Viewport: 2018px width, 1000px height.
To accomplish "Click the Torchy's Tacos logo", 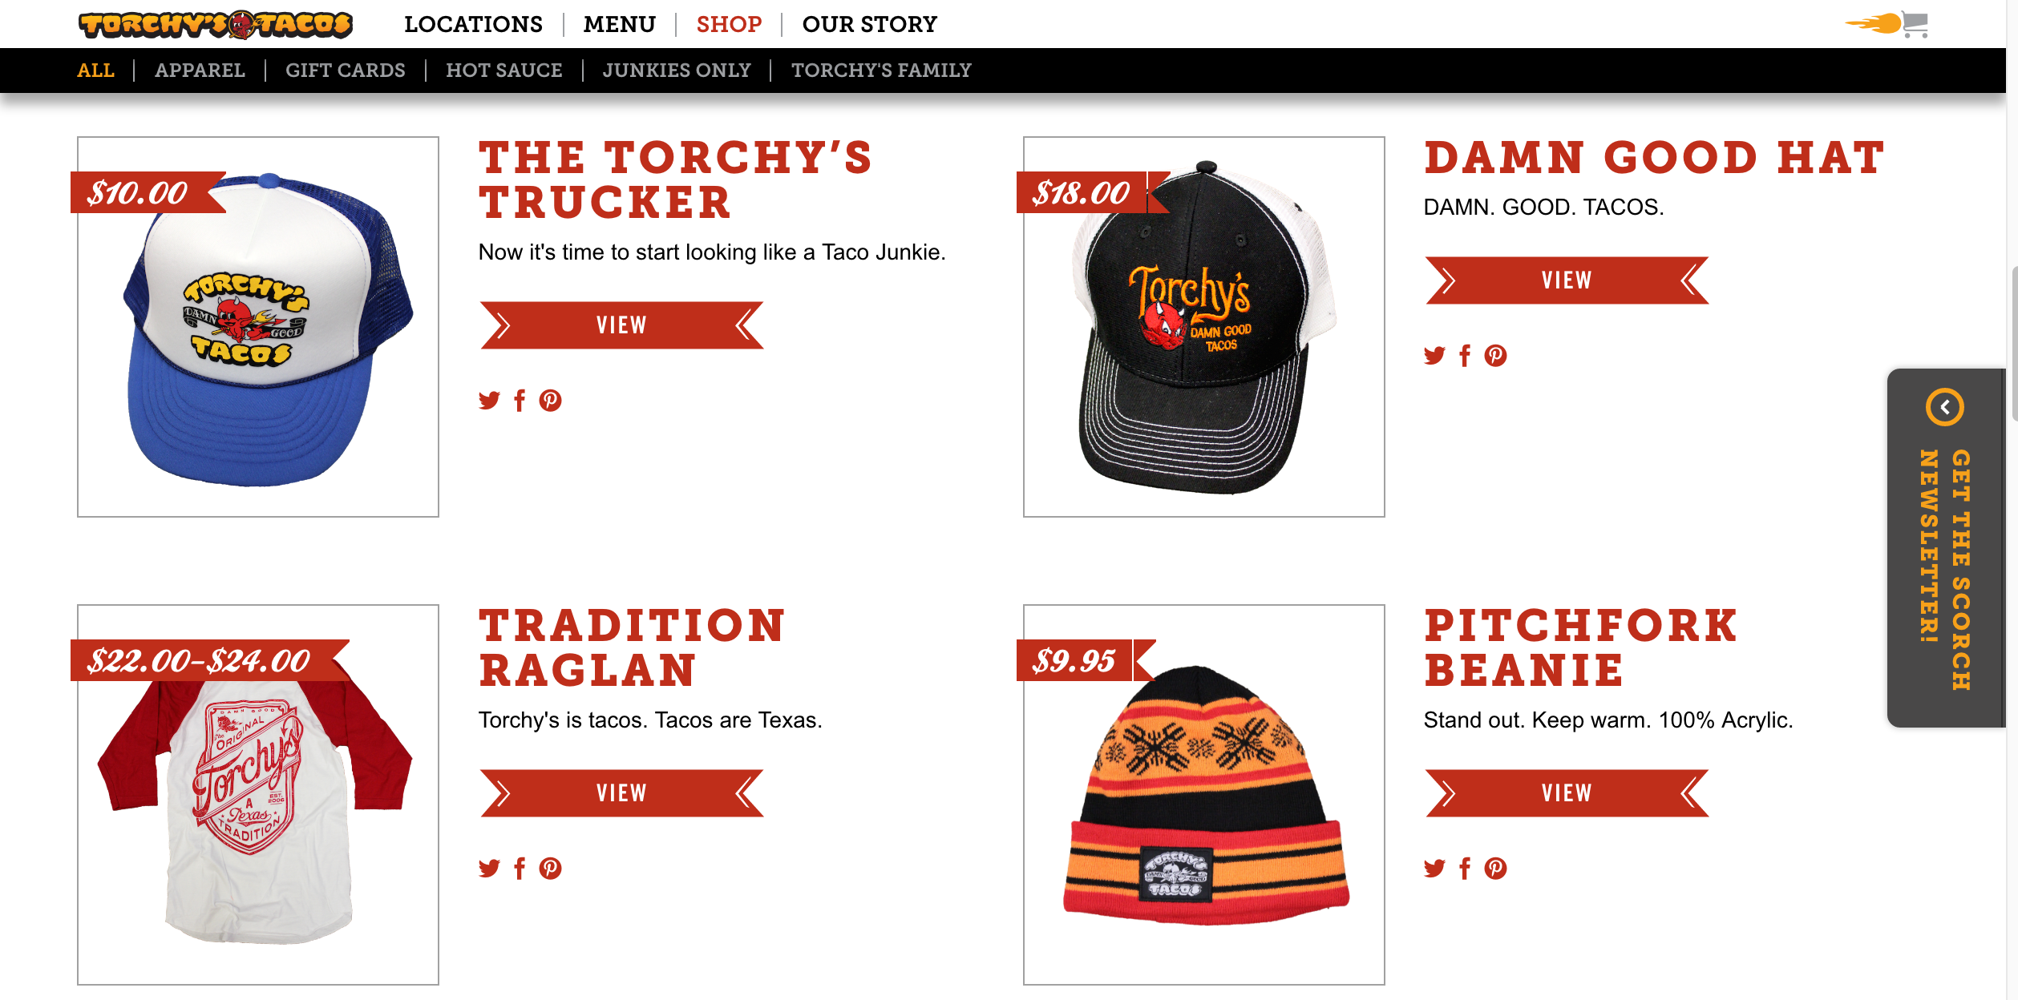I will 215,25.
